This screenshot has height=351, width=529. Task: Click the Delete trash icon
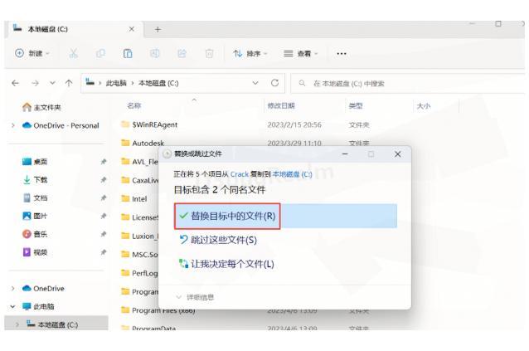tap(209, 53)
